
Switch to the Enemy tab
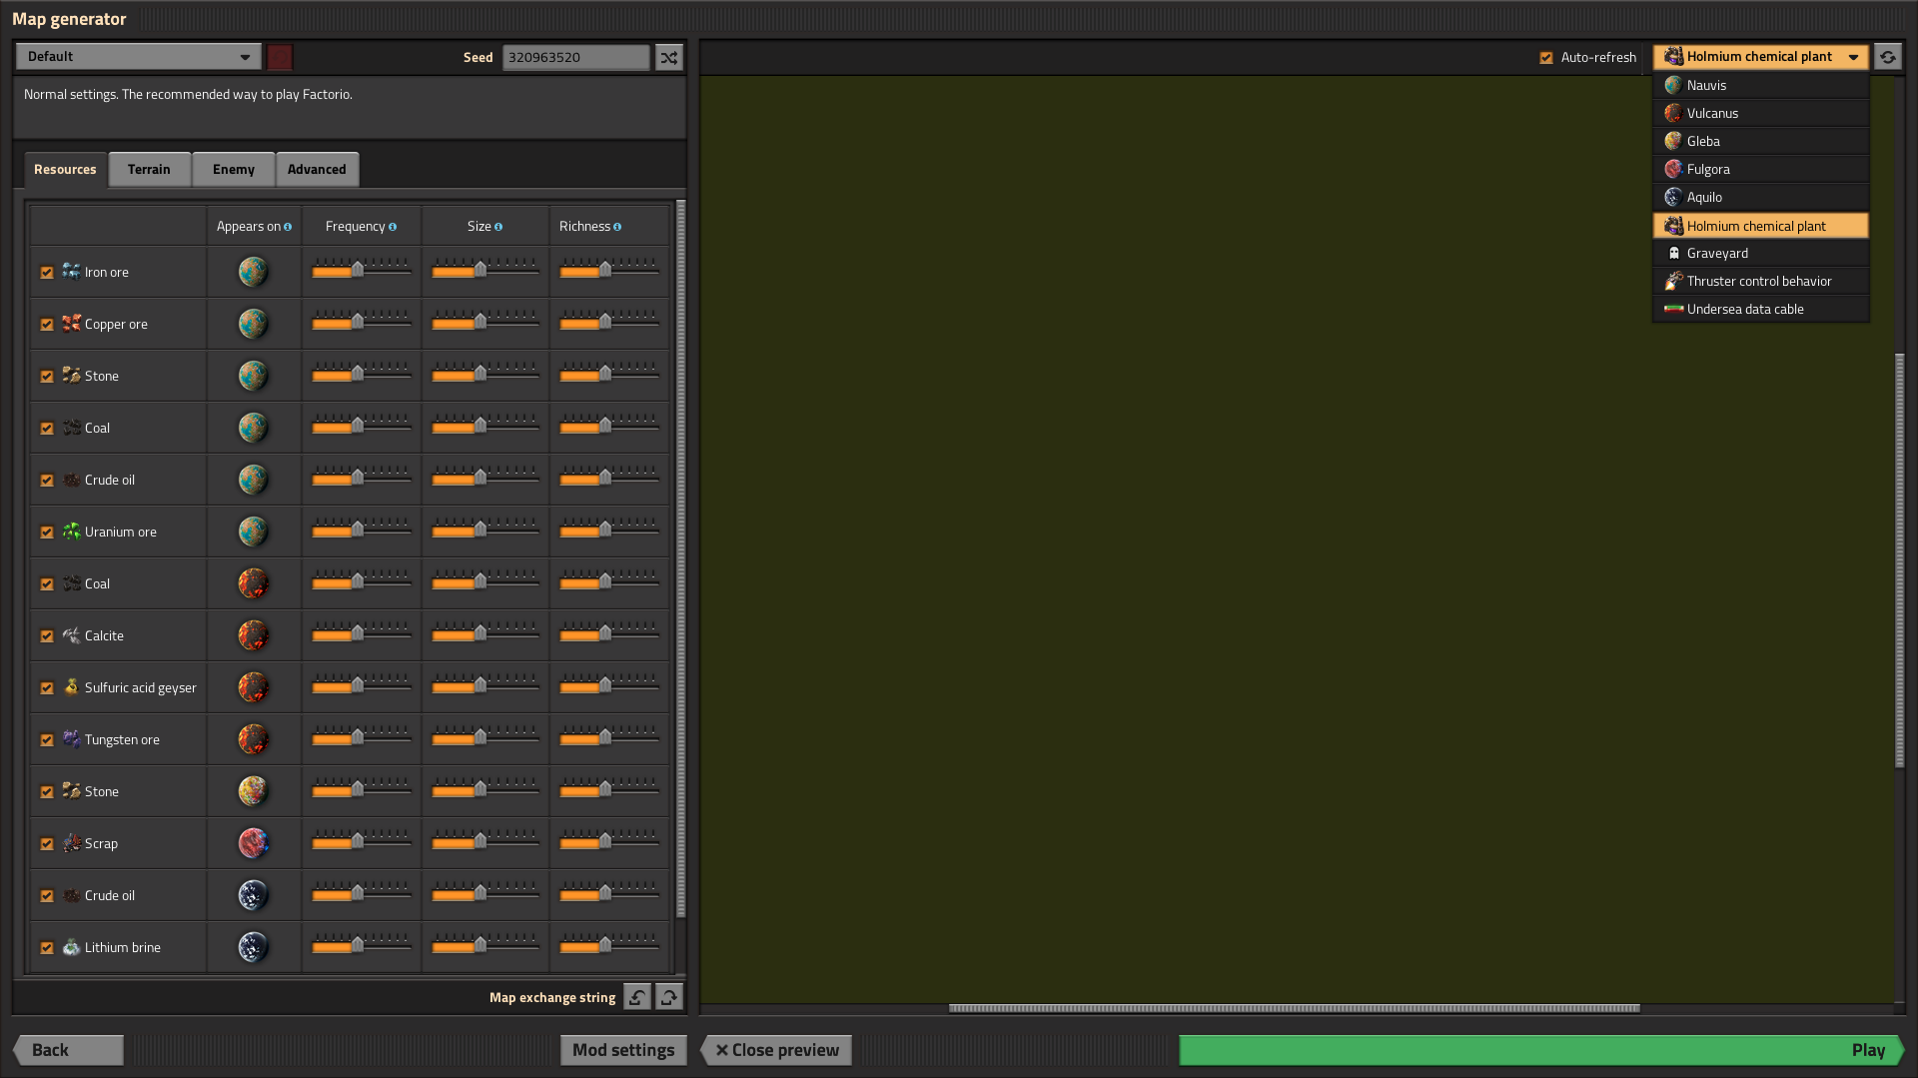(x=233, y=170)
